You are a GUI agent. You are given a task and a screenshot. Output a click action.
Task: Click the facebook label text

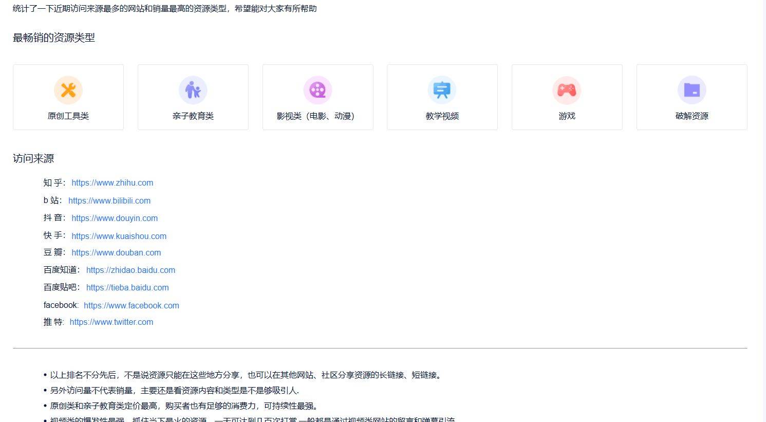point(61,305)
